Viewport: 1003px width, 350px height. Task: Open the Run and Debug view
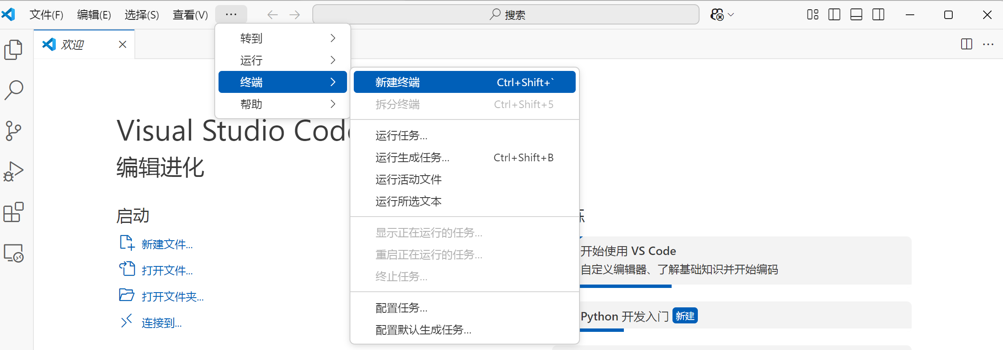[14, 171]
